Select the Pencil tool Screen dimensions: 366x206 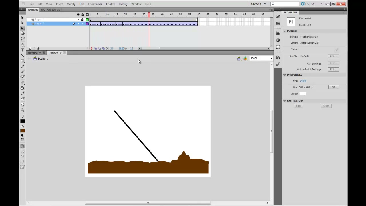click(23, 66)
